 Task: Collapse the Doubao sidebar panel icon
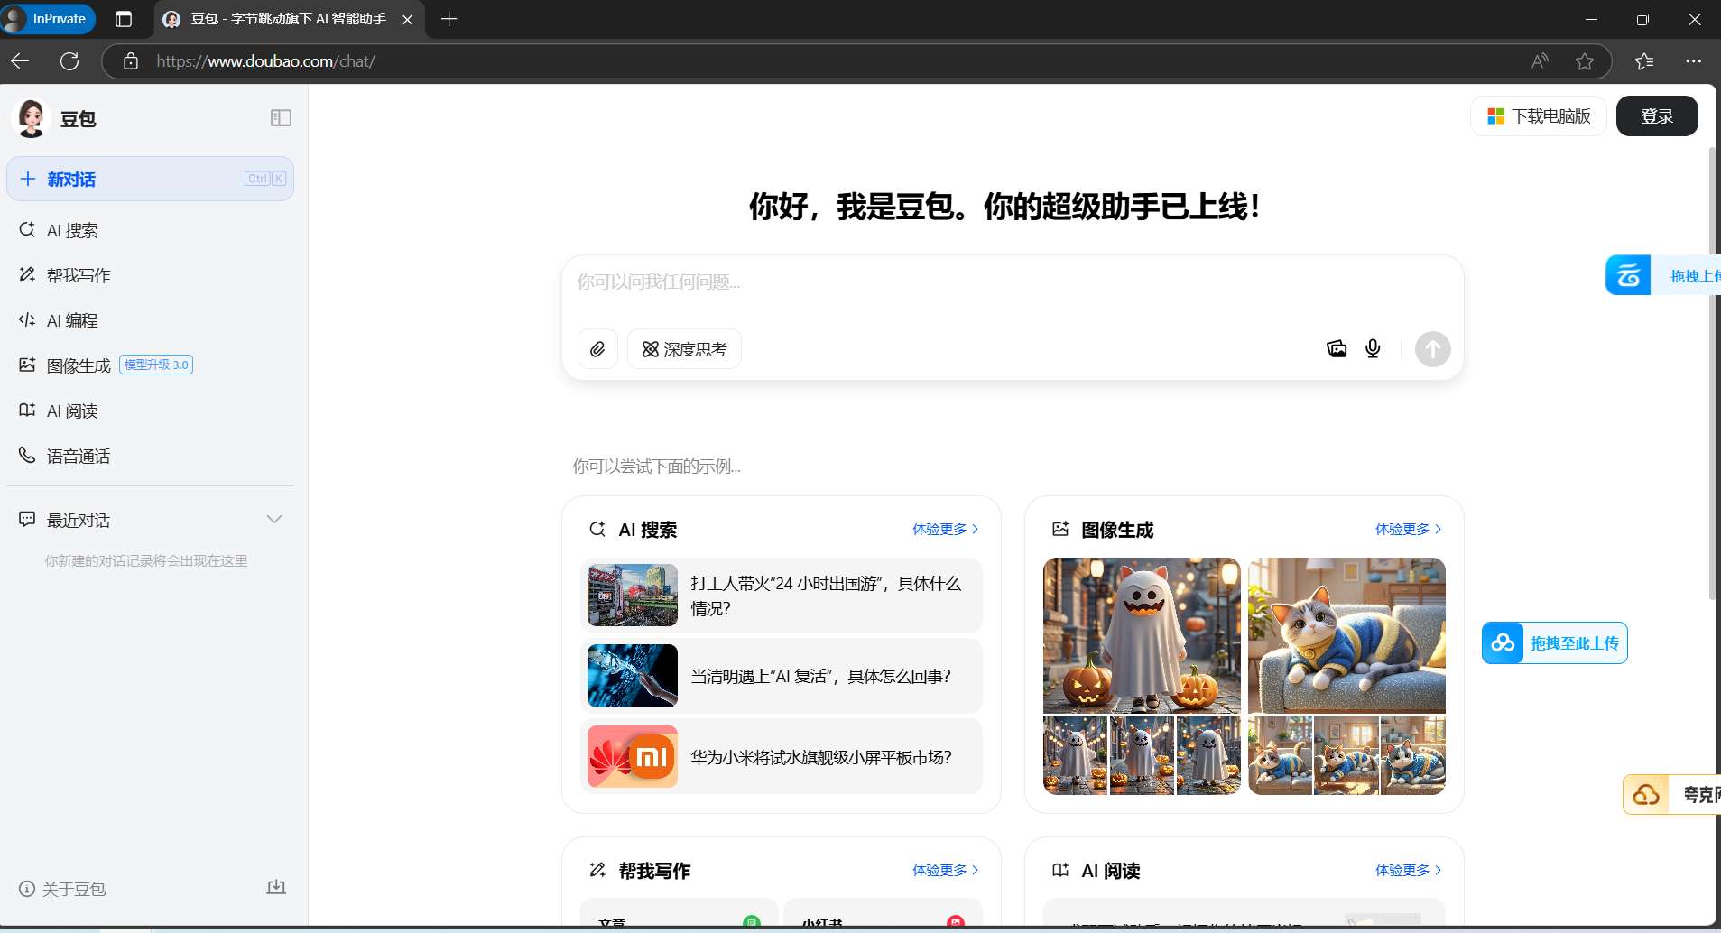click(281, 118)
